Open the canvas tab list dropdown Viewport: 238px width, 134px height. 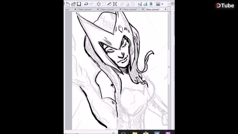click(x=169, y=9)
